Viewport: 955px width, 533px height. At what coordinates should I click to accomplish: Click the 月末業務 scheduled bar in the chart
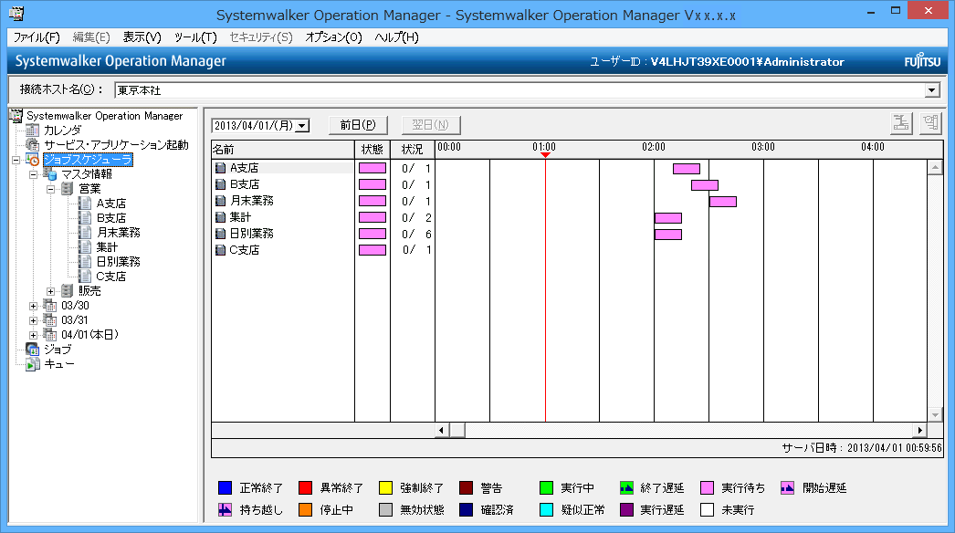(x=723, y=202)
